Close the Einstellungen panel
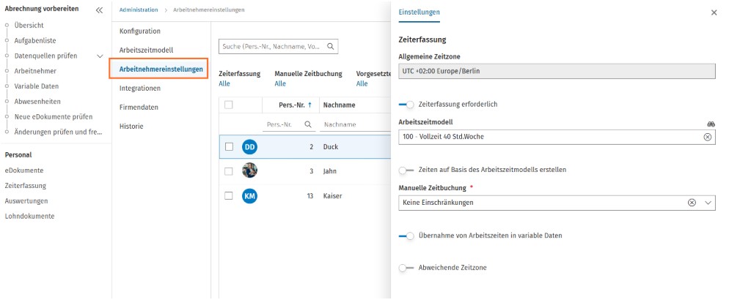740x308 pixels. click(x=714, y=12)
